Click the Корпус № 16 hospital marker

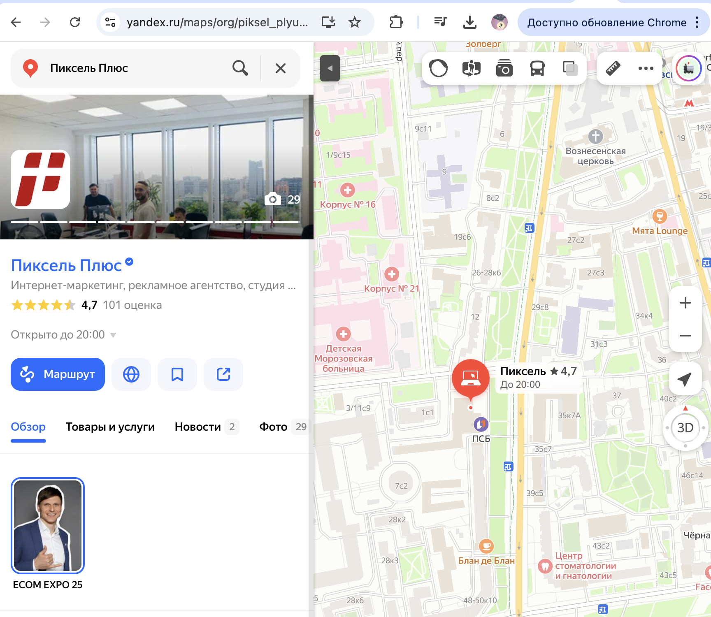click(348, 190)
